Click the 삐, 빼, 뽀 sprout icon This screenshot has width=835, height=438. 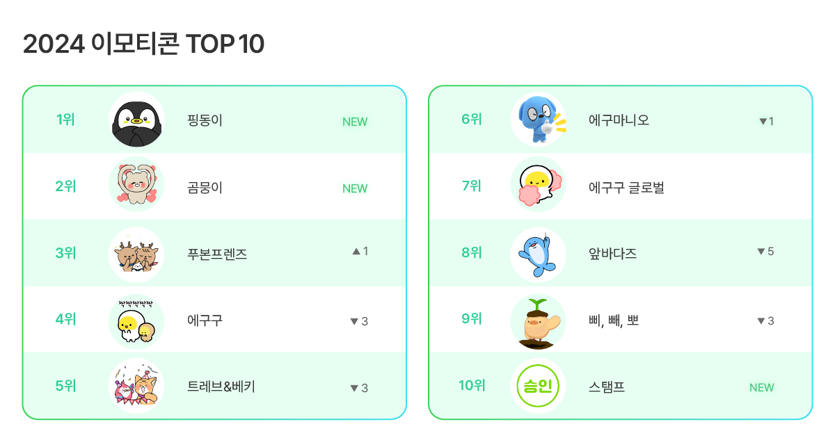[x=539, y=321]
